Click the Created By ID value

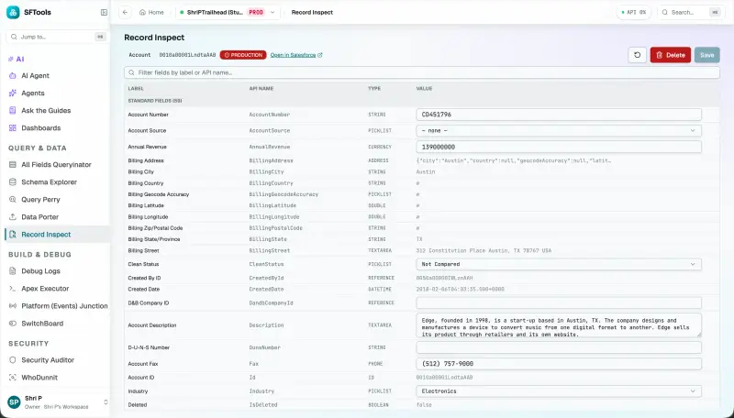click(444, 278)
